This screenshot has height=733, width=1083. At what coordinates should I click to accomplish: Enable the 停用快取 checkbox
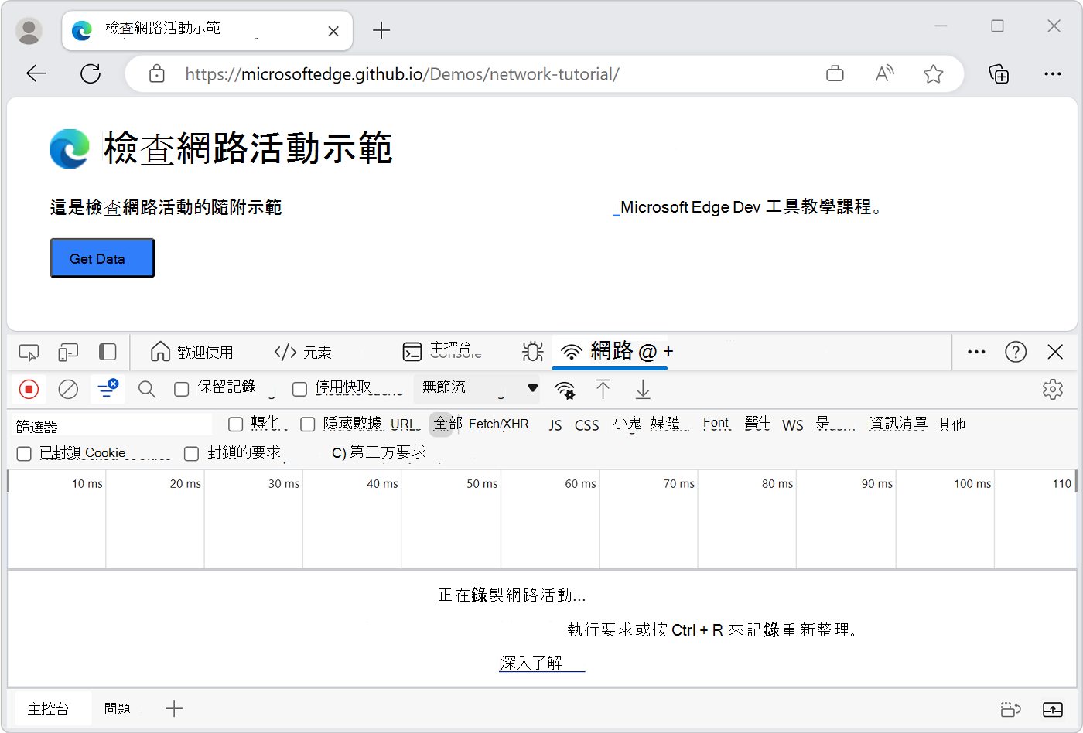(299, 389)
